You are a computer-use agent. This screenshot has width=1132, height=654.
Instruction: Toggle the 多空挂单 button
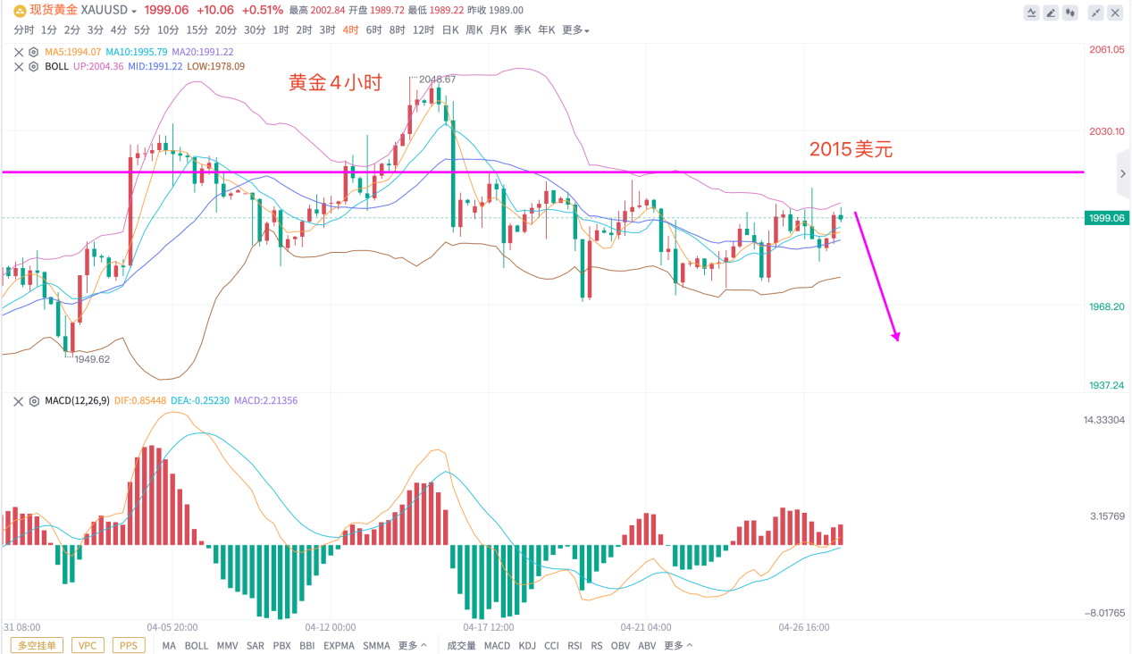(37, 645)
